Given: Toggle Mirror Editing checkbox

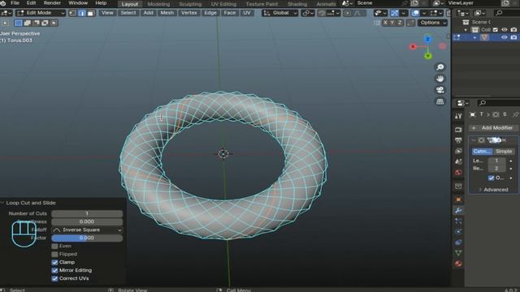Looking at the screenshot, I should (55, 270).
